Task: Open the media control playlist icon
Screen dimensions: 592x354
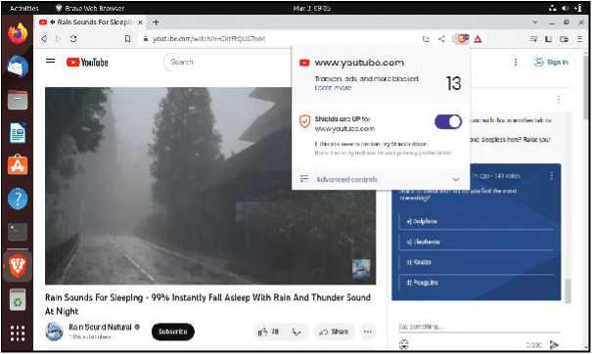Action: [x=533, y=39]
